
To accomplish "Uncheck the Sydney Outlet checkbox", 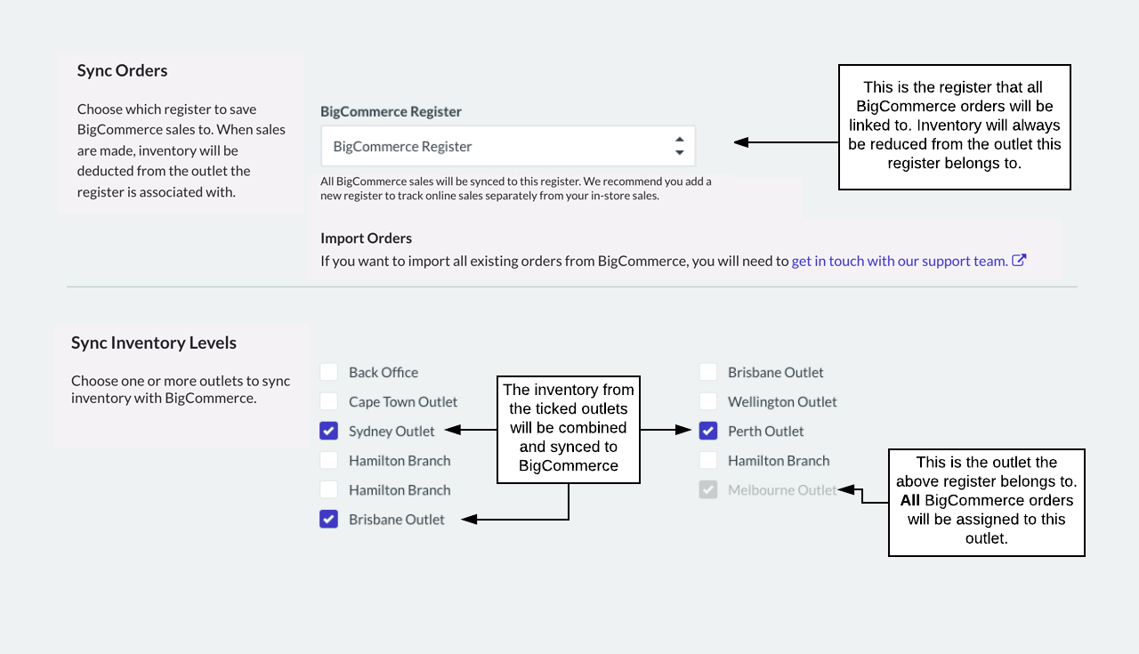I will 329,431.
